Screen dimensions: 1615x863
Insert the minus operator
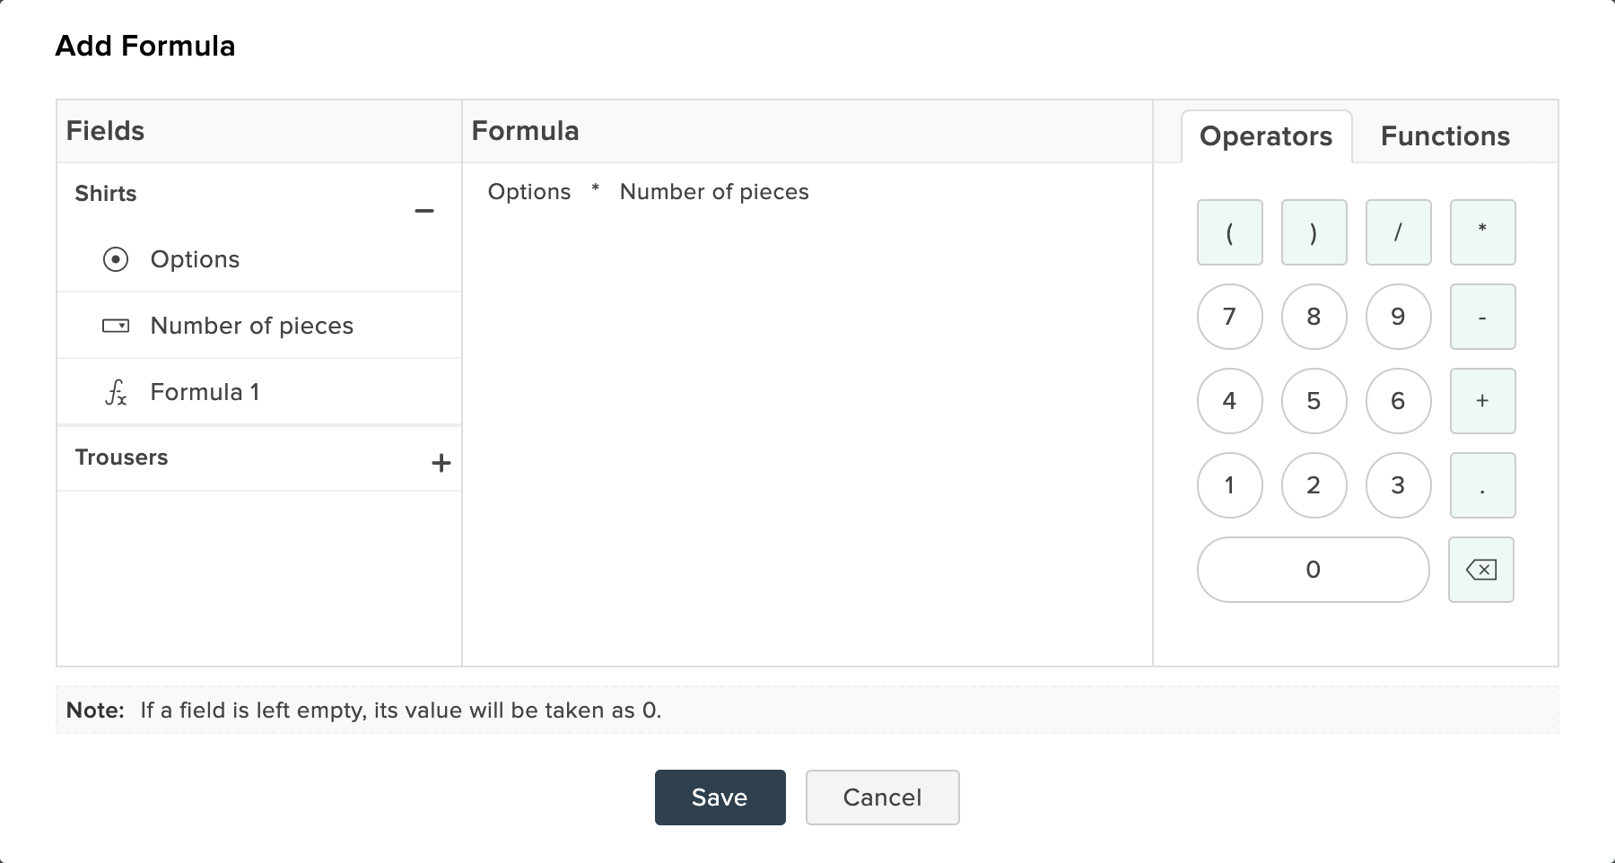point(1483,317)
